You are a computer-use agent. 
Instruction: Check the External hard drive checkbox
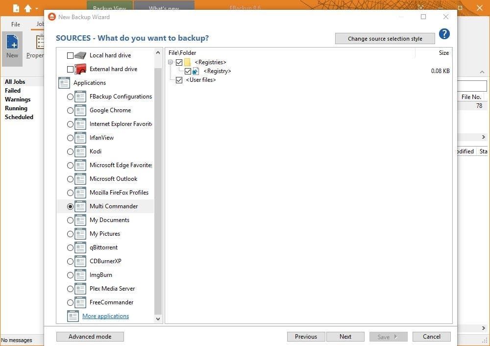70,70
